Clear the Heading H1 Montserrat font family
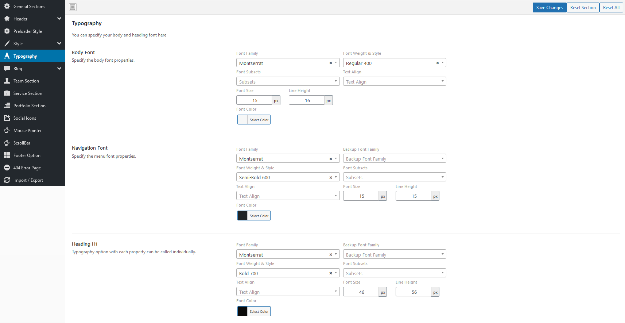The height and width of the screenshot is (323, 625). coord(331,255)
